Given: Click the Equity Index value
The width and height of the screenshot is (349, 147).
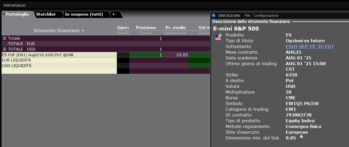Looking at the screenshot, I should pyautogui.click(x=300, y=121).
